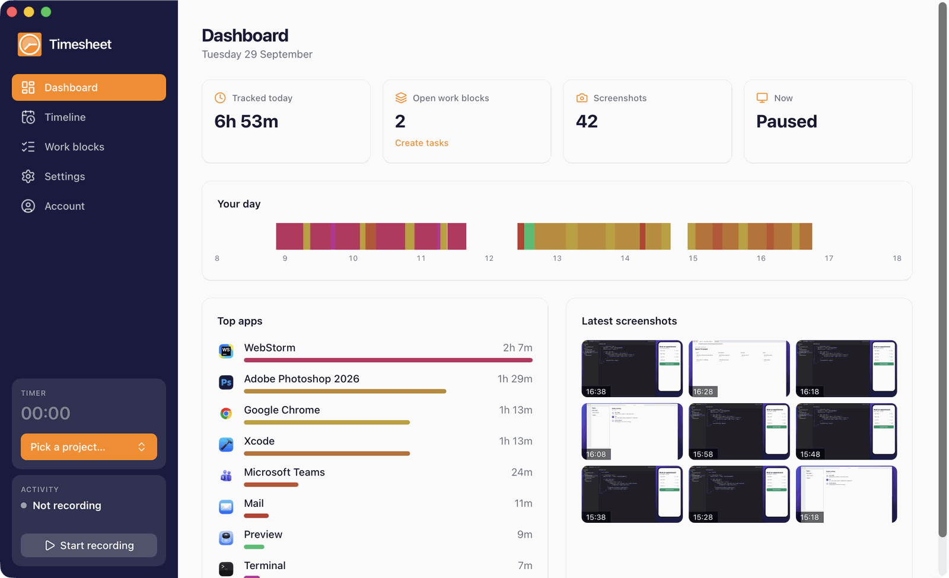
Task: Click the 00:00 timer readout
Action: coord(46,413)
